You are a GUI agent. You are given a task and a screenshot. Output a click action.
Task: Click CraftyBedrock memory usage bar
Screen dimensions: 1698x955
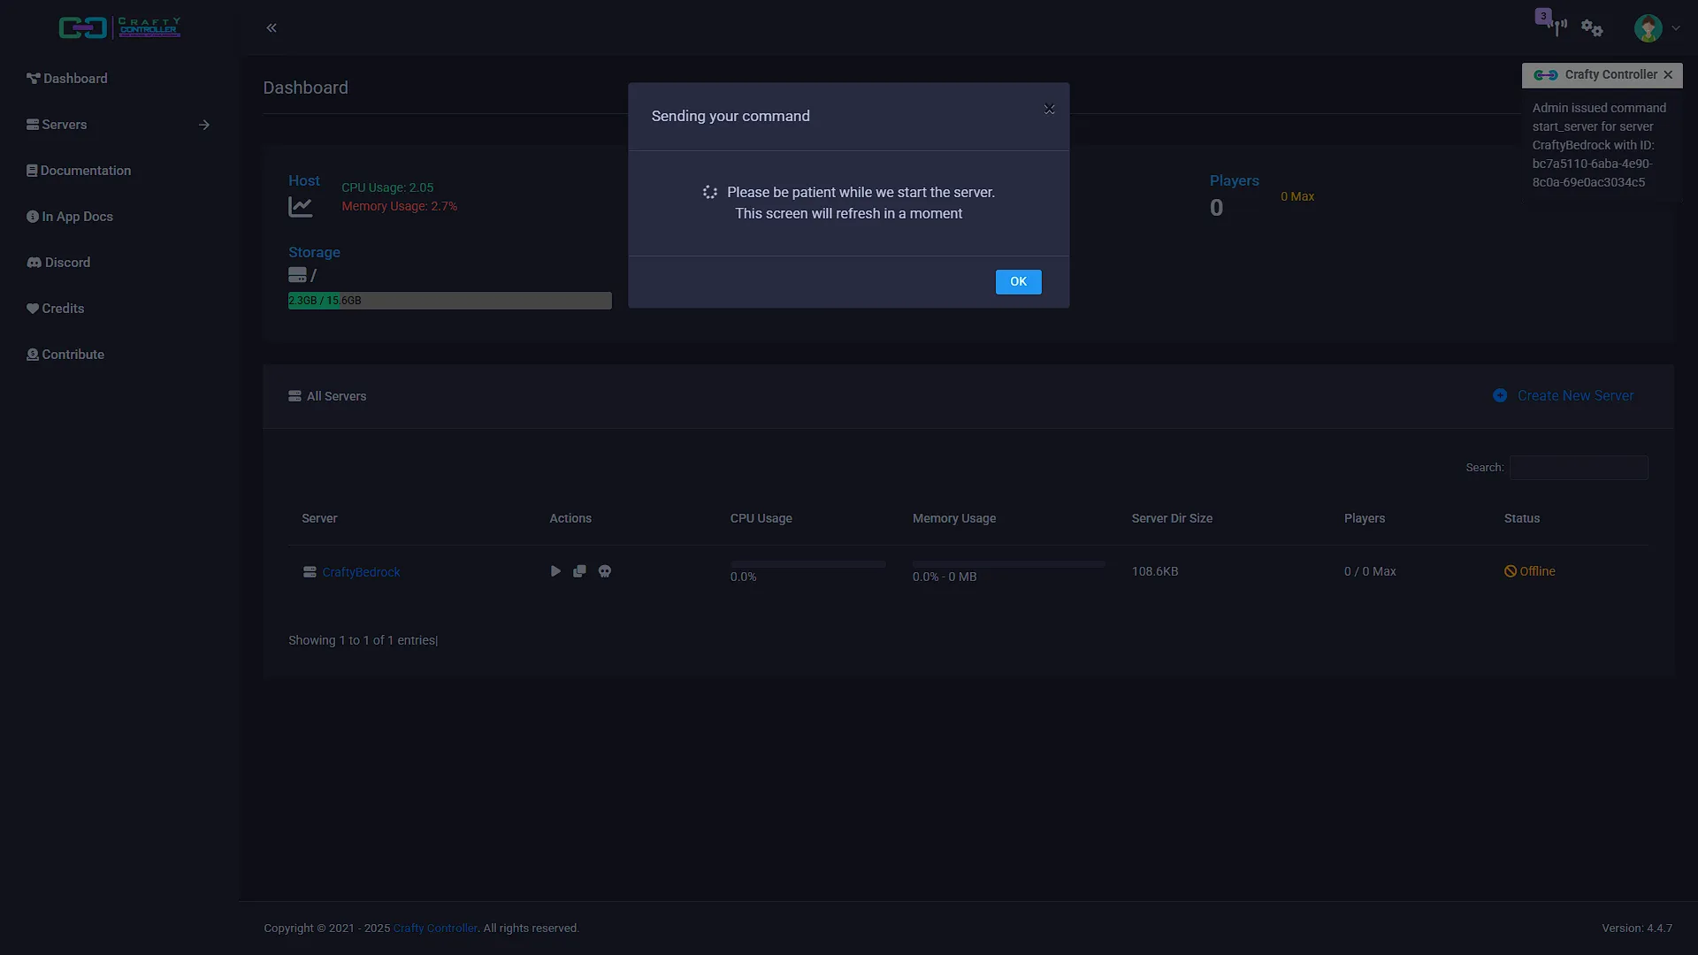click(x=1008, y=564)
